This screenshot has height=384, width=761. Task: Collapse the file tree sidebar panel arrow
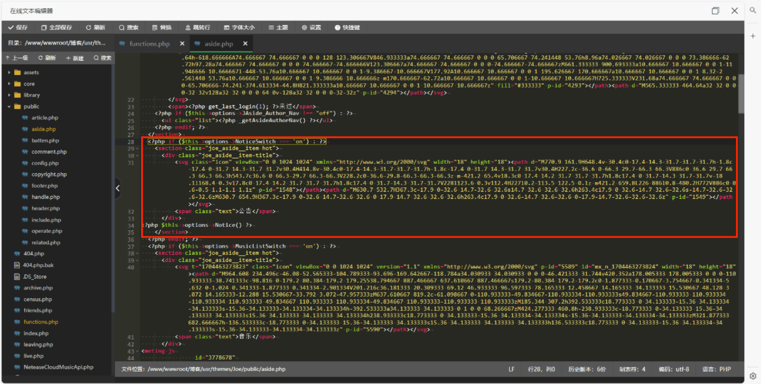pyautogui.click(x=117, y=188)
